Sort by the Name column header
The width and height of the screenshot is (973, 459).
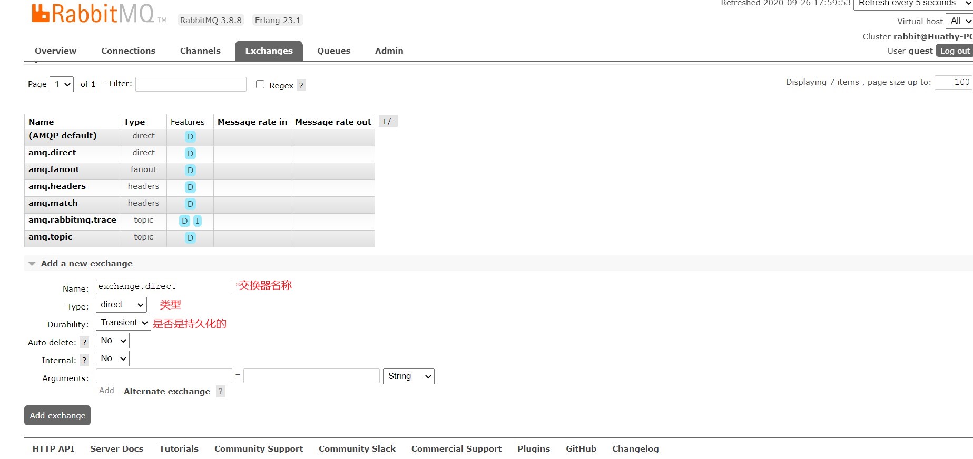[41, 122]
